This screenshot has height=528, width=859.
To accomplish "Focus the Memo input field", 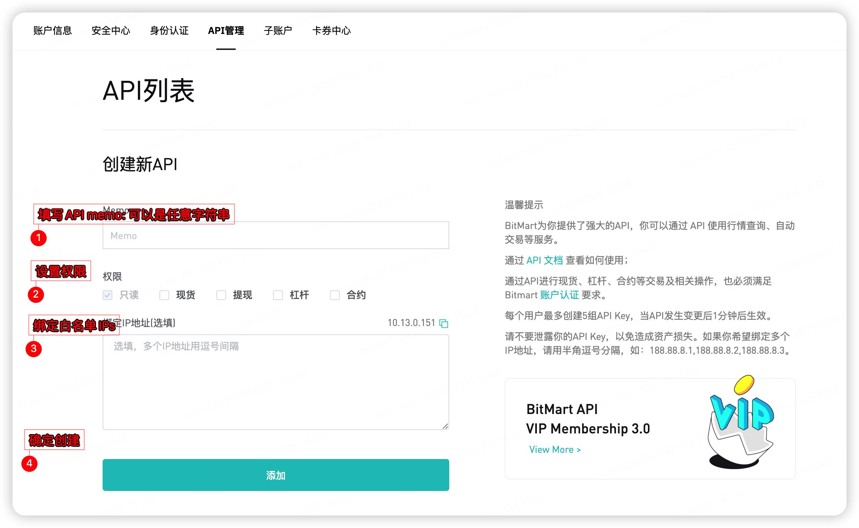I will pyautogui.click(x=276, y=235).
